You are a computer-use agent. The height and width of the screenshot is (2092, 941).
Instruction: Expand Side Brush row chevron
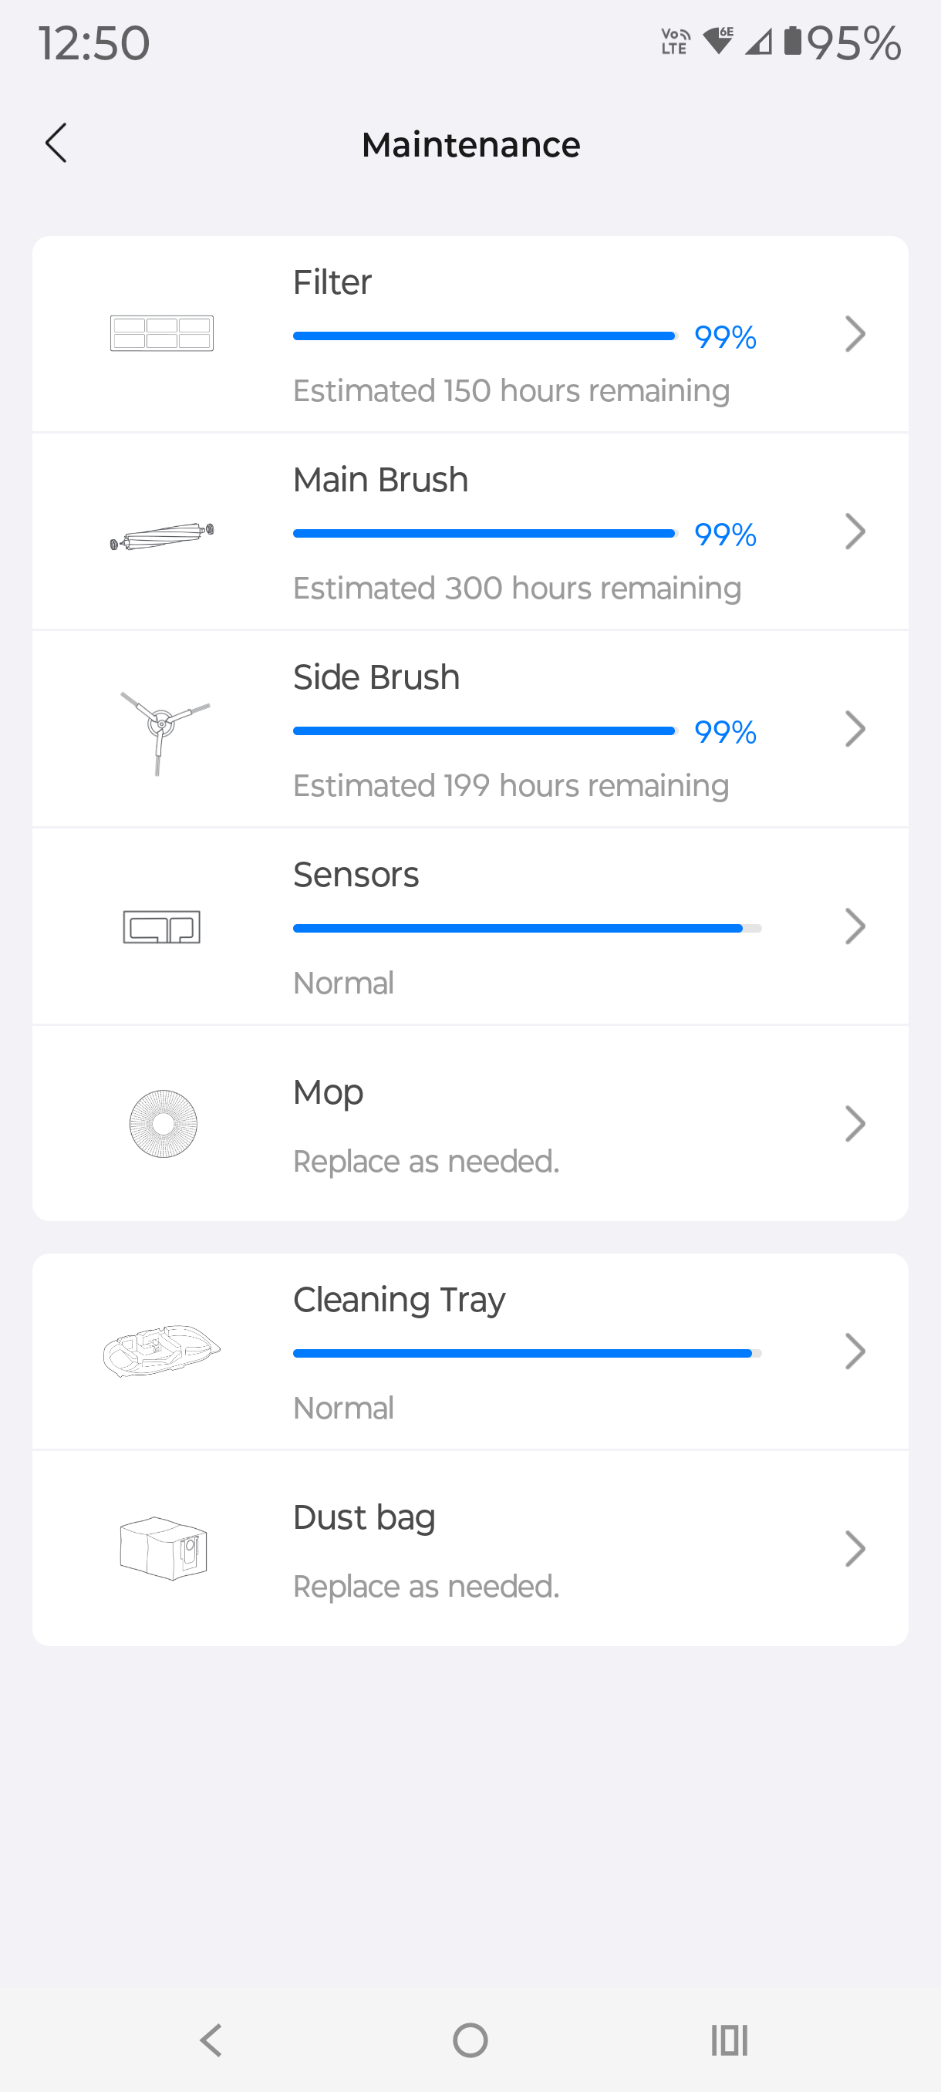pyautogui.click(x=855, y=729)
